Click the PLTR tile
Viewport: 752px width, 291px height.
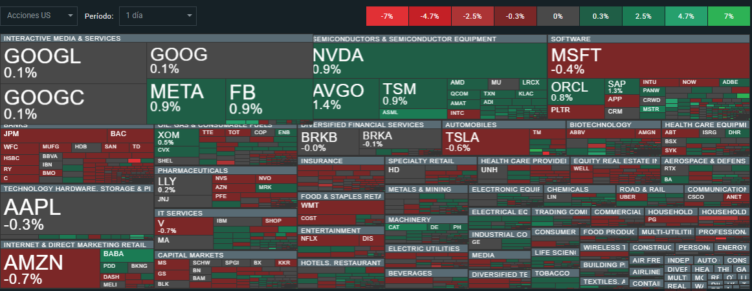(576, 112)
